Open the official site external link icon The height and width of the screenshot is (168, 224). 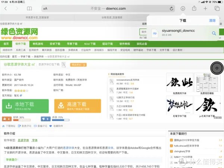pos(21,96)
